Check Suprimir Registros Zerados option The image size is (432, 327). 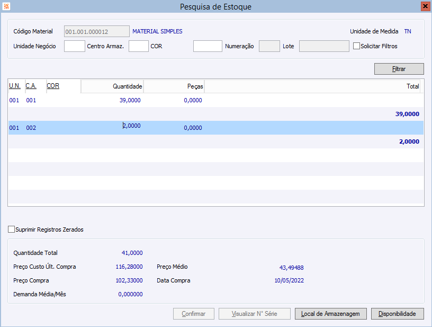[12, 229]
